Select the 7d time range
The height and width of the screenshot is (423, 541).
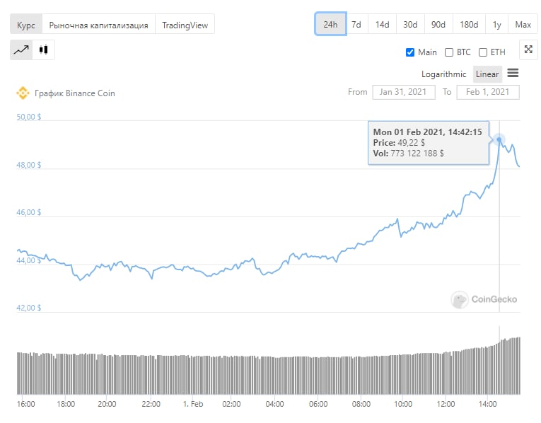356,25
